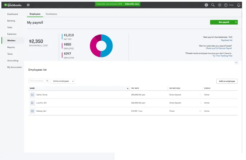
Task: Click the BL avatar for Lucchini
Action: pos(32,103)
